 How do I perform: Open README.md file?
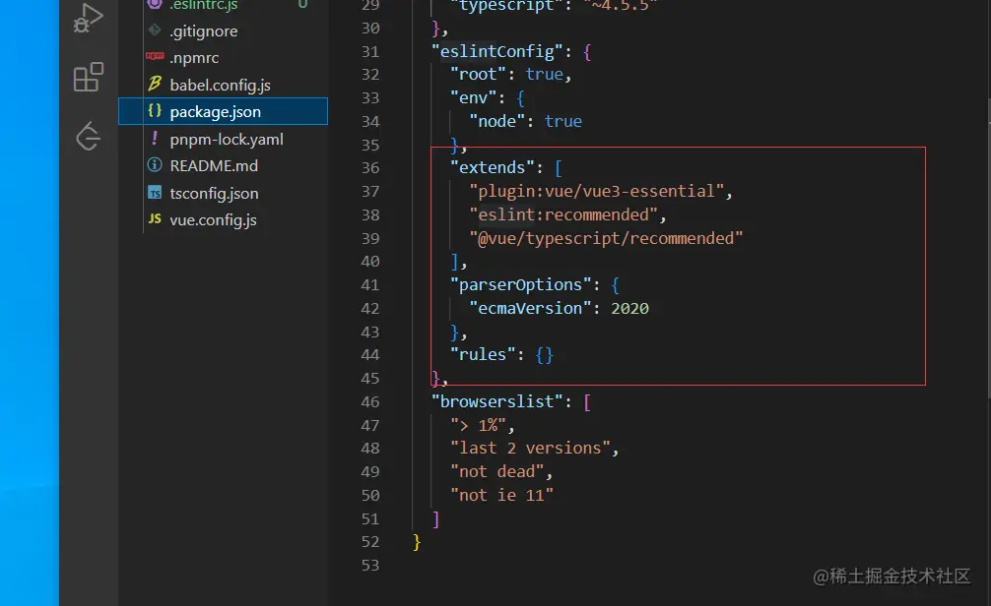[214, 165]
